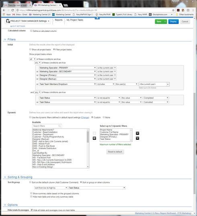Select Show all project tasks radio button
This screenshot has height=216, width=197.
[x=30, y=49]
